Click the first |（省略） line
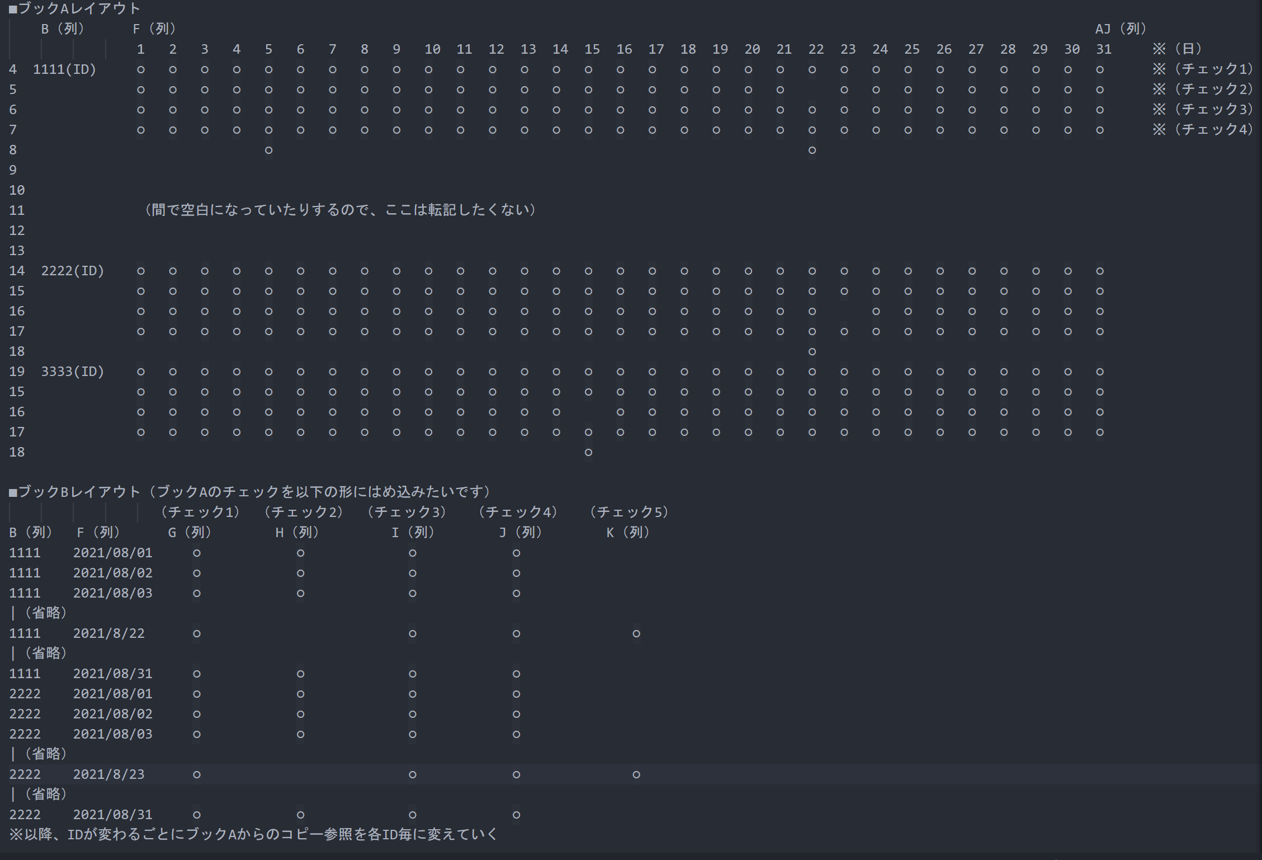 pyautogui.click(x=39, y=613)
